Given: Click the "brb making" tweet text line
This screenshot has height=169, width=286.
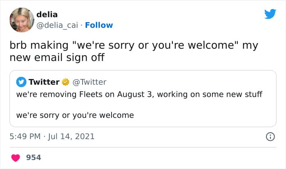Looking at the screenshot, I should click(133, 45).
